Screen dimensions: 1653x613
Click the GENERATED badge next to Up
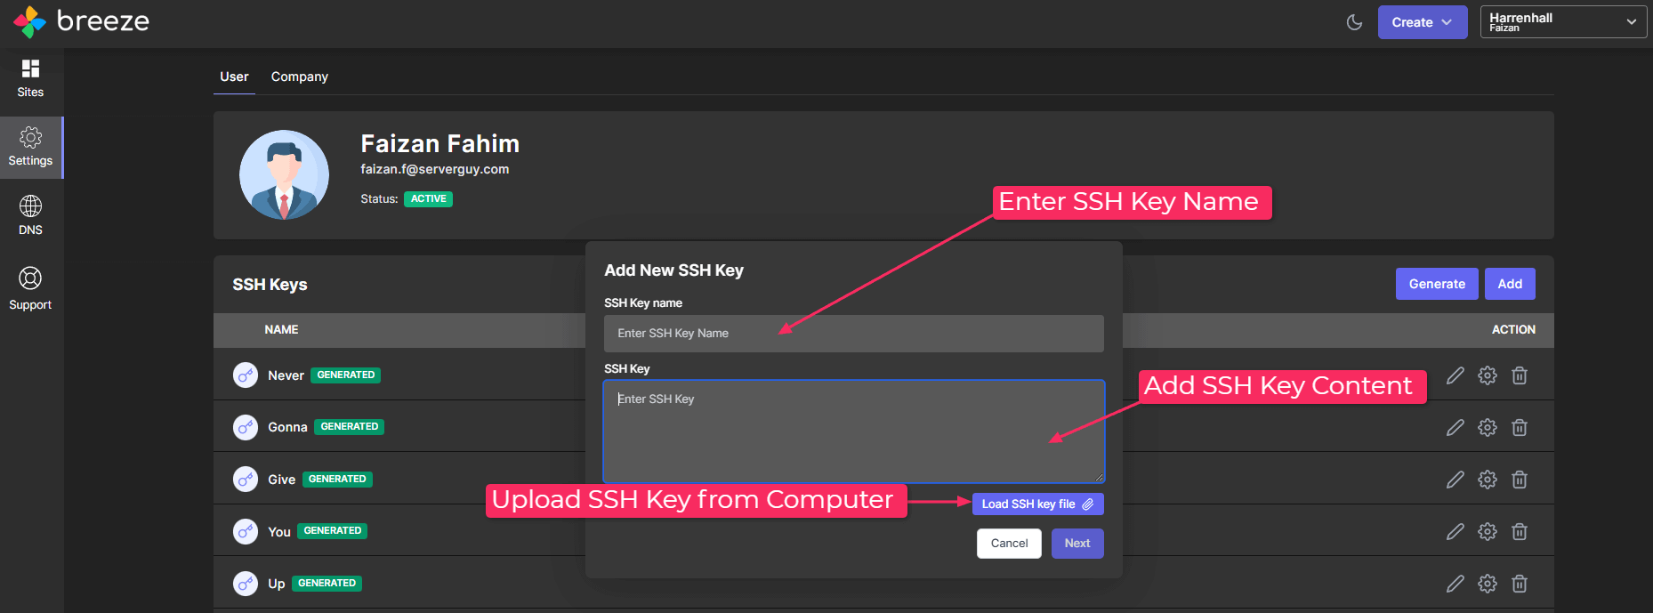pyautogui.click(x=327, y=584)
